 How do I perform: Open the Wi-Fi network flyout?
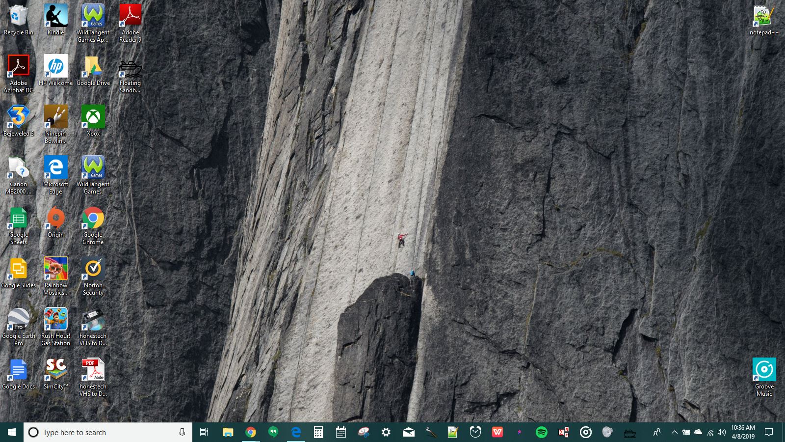(710, 432)
